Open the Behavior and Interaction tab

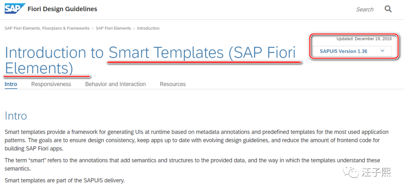point(115,84)
